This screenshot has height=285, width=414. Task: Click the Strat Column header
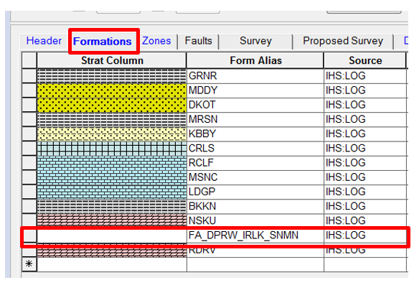click(112, 60)
